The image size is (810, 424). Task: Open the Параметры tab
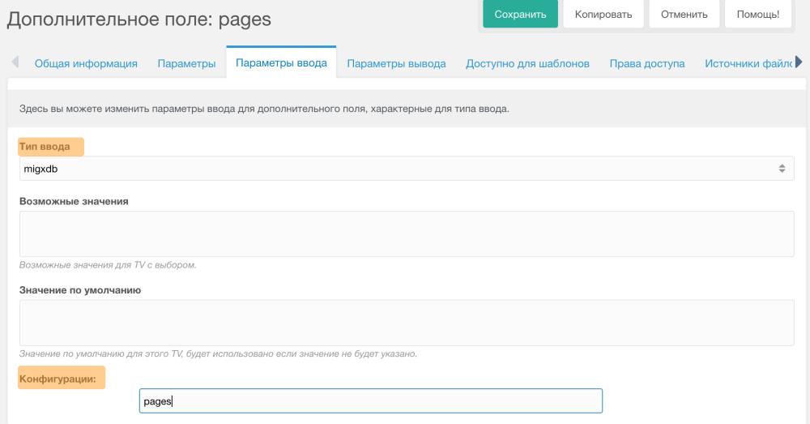pos(186,64)
